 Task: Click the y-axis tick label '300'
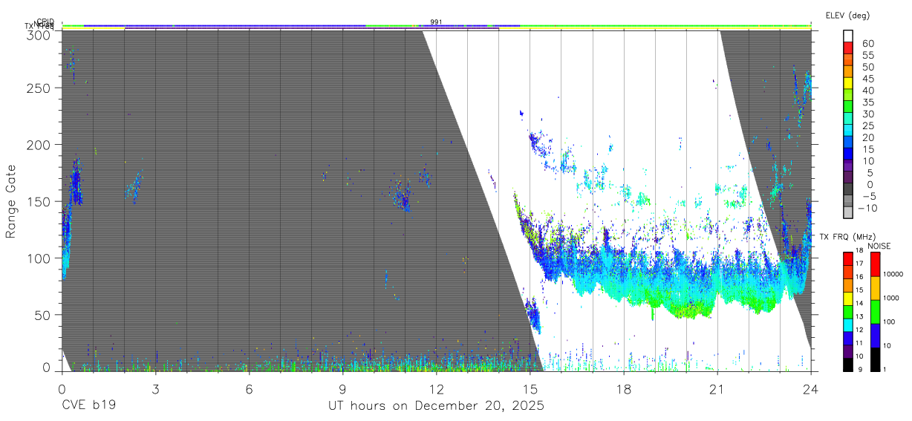38,35
